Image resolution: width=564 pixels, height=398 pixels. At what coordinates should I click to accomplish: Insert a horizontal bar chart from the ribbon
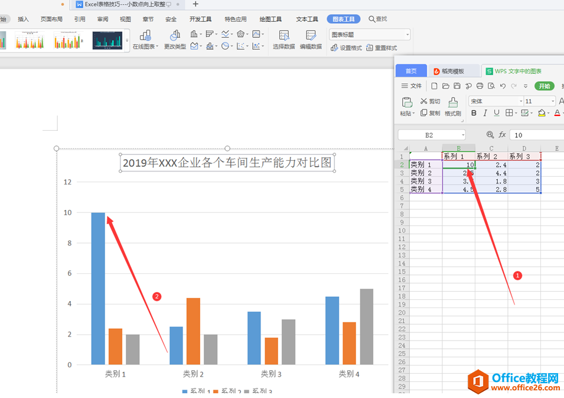coord(210,34)
